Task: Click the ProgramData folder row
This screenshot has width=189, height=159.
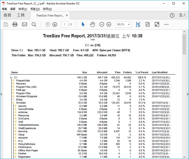Action: click(x=92, y=81)
